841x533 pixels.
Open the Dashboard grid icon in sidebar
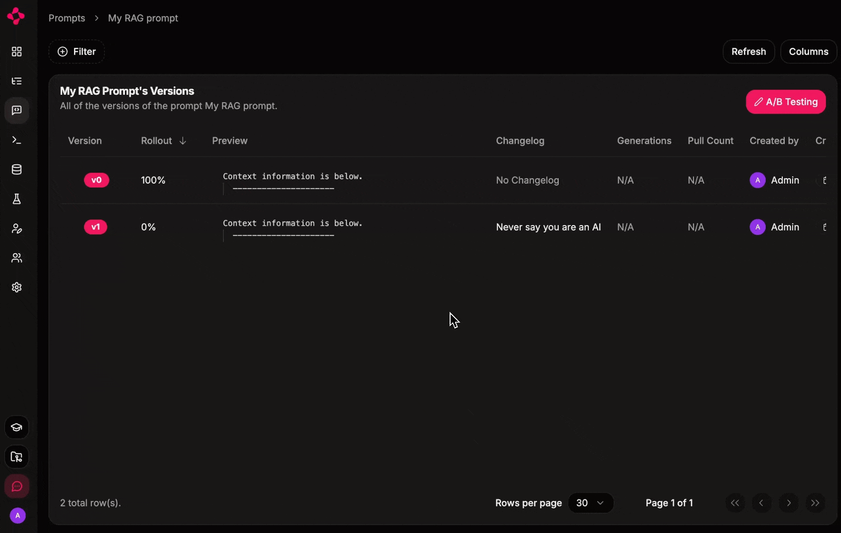pos(17,51)
